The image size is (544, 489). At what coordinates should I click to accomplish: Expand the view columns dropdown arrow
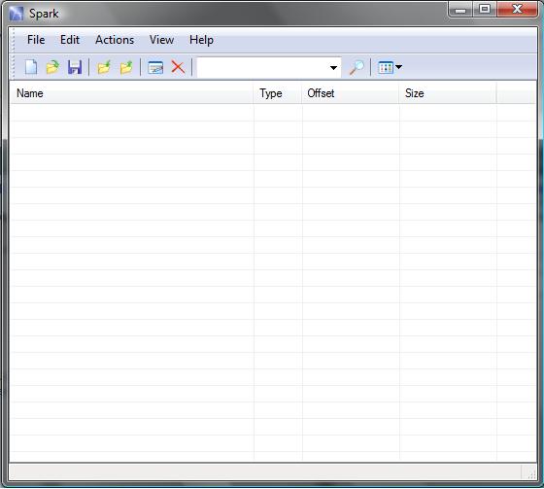[398, 67]
